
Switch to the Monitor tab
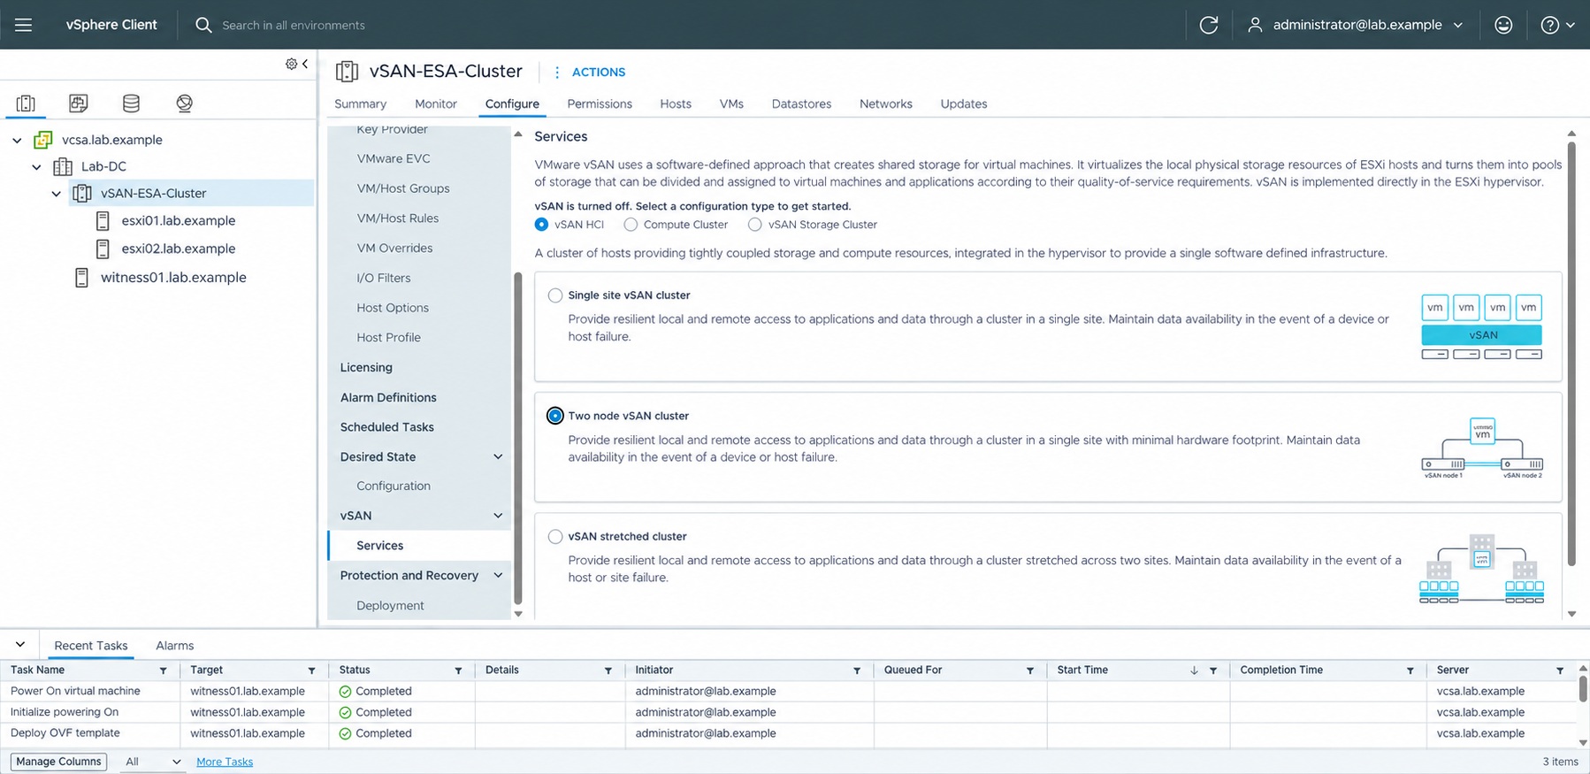pos(436,103)
